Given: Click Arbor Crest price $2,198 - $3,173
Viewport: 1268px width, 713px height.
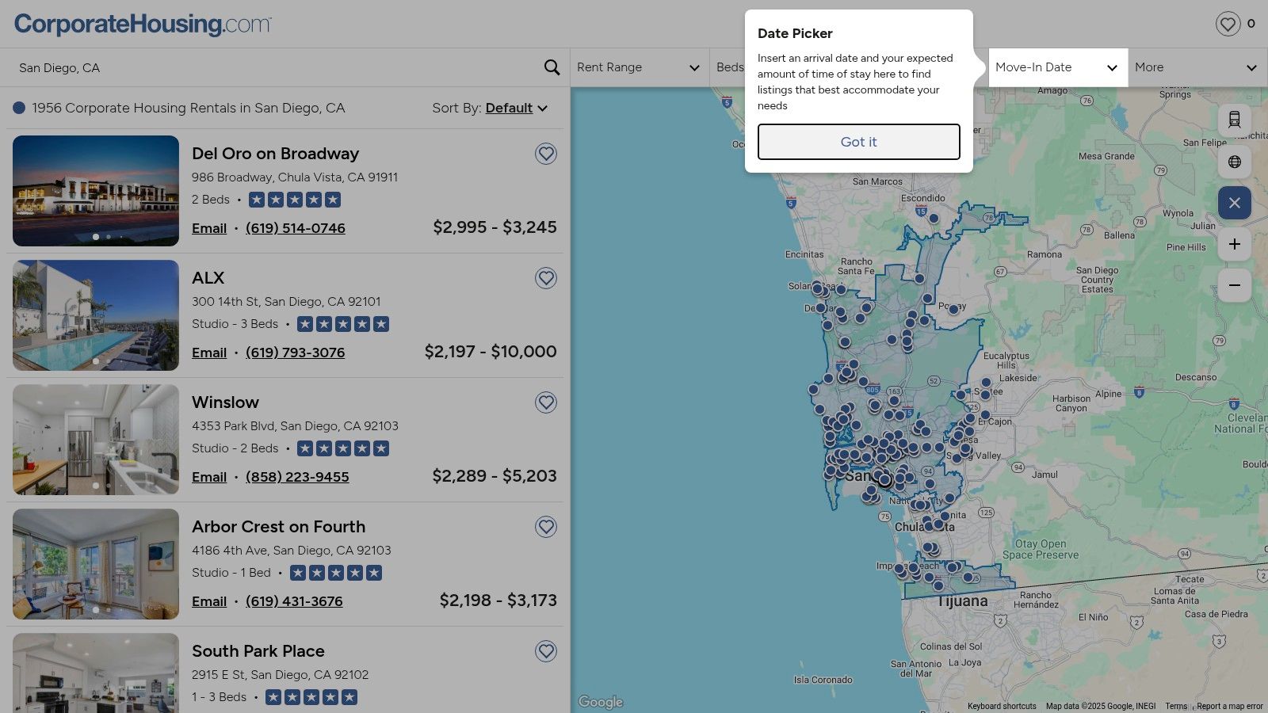Looking at the screenshot, I should click(498, 601).
